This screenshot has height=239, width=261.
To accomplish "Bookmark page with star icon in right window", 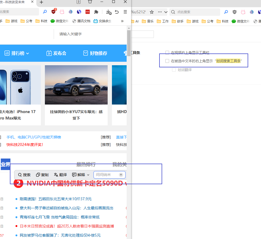I will [x=152, y=12].
